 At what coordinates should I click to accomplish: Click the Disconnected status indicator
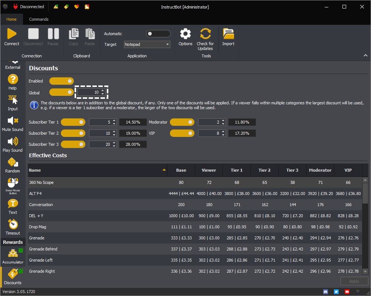29,7
